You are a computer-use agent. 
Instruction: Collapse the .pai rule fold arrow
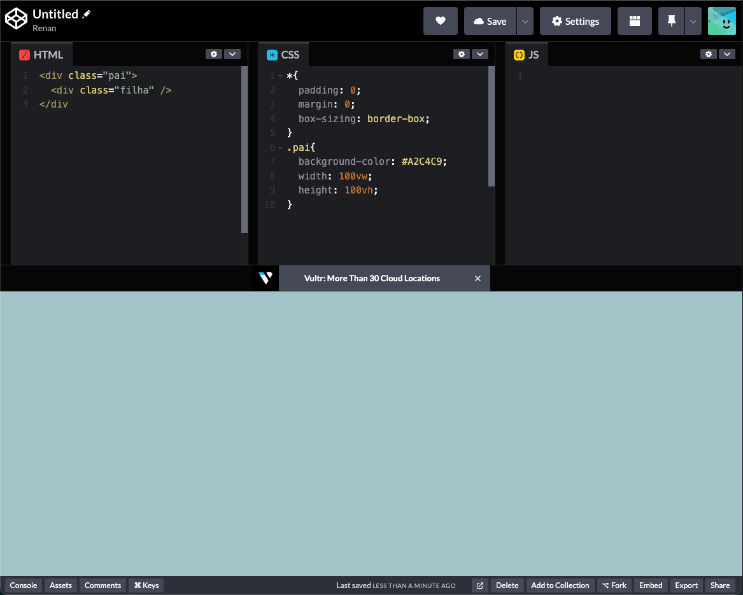pyautogui.click(x=280, y=148)
